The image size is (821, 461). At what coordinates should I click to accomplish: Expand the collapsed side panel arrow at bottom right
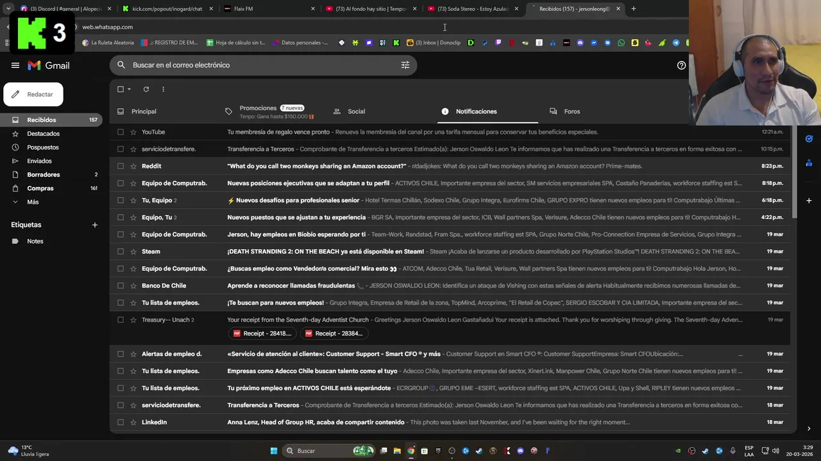809,428
